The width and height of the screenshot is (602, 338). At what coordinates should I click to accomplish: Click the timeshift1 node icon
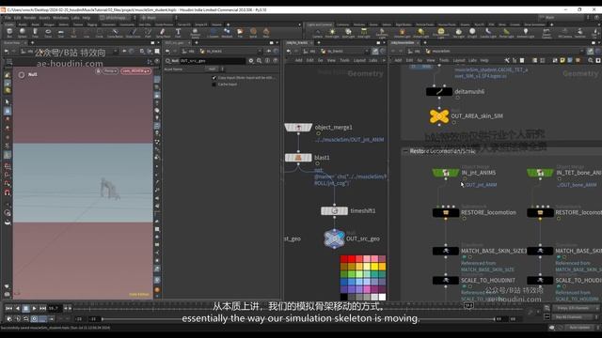click(x=335, y=210)
